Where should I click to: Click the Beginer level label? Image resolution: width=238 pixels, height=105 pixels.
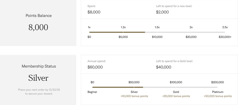[92, 92]
